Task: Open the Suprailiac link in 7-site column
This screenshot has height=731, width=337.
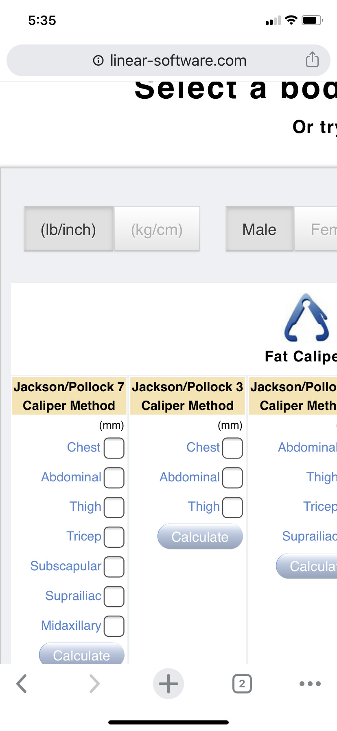Action: tap(73, 596)
